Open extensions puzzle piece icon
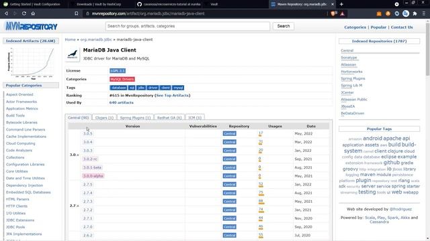 [x=415, y=13]
